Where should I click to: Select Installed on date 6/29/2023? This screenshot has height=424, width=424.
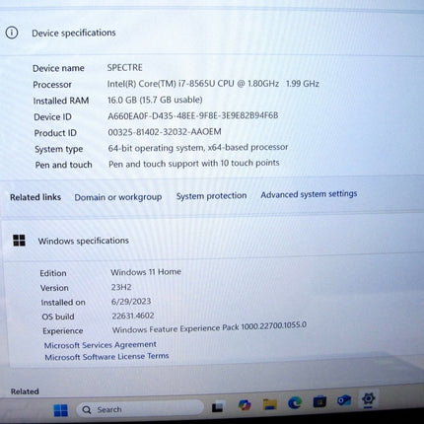click(131, 302)
